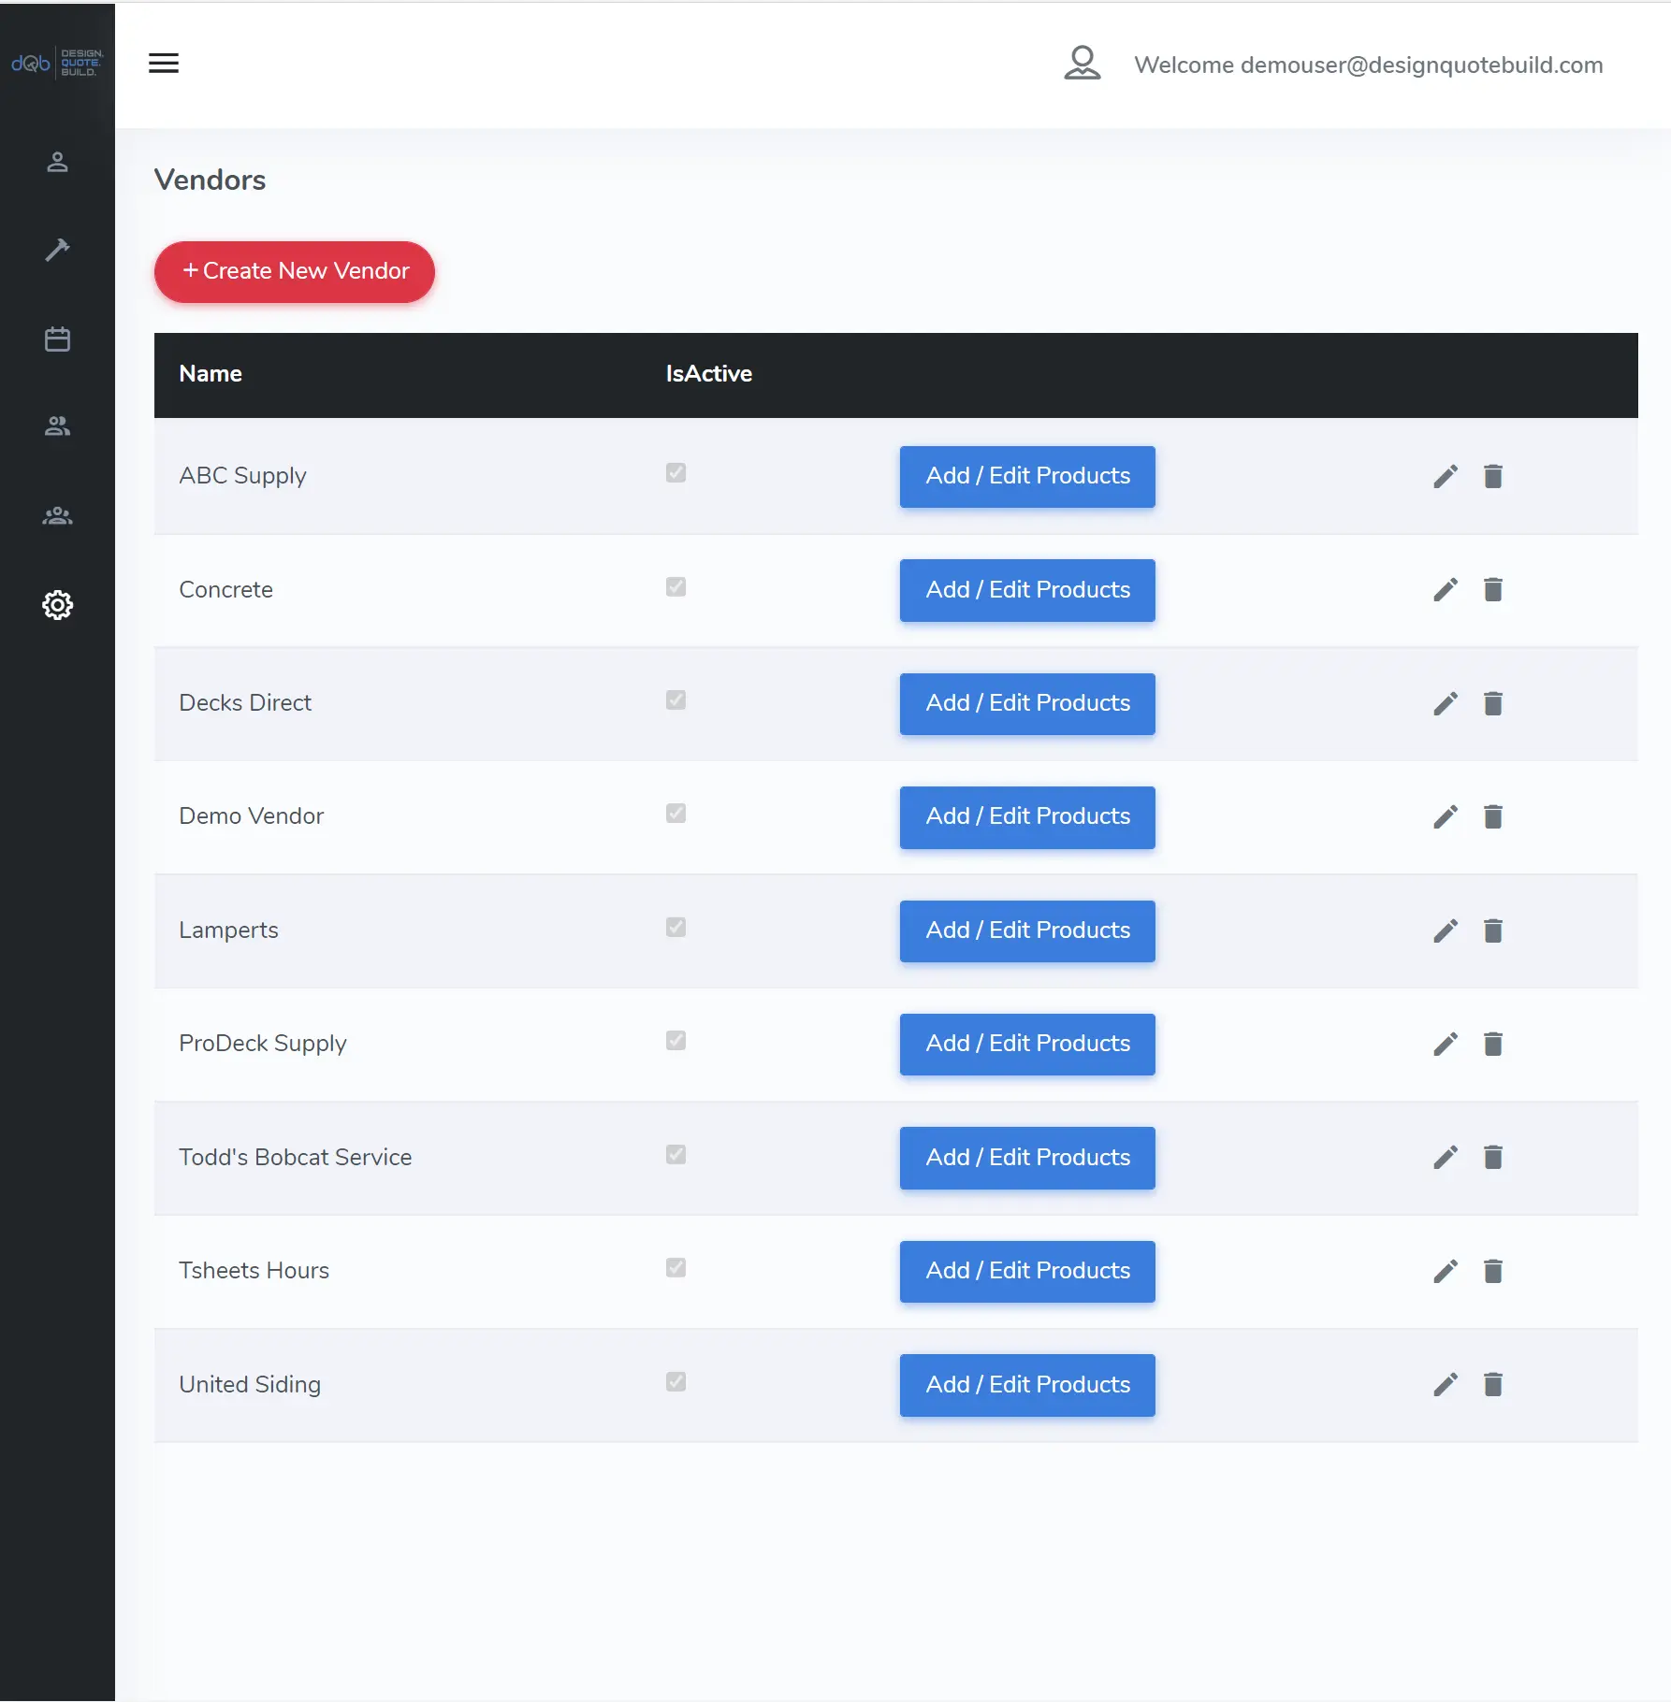Image resolution: width=1671 pixels, height=1702 pixels.
Task: Add / Edit Products for Lamperts
Action: pyautogui.click(x=1027, y=930)
